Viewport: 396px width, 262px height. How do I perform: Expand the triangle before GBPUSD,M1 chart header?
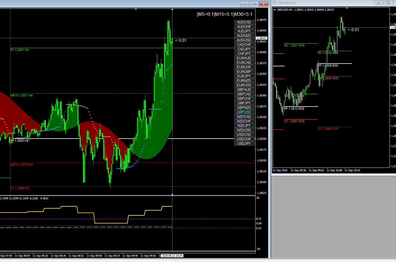pos(275,10)
